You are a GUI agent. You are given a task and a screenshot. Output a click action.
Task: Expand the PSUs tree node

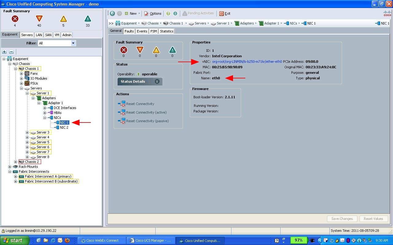21,83
